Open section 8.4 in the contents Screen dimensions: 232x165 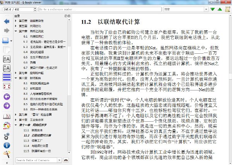point(40,99)
